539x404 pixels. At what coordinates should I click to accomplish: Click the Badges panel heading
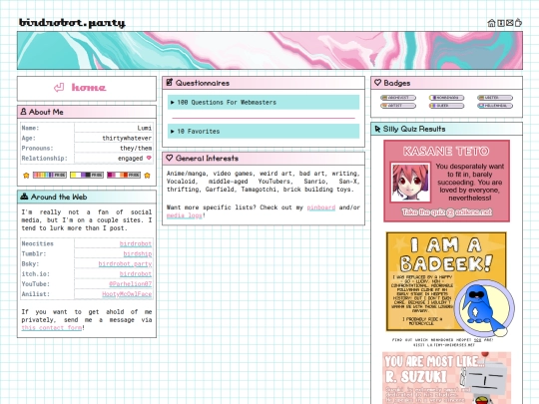(397, 83)
